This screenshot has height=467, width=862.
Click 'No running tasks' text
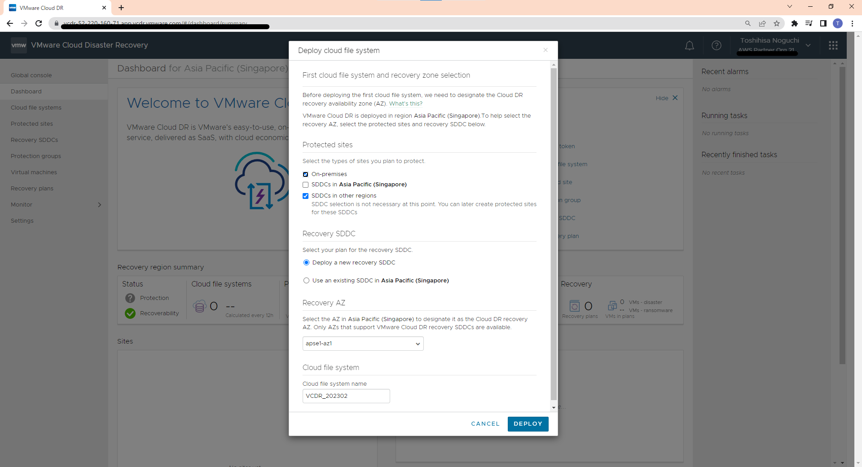tap(725, 133)
